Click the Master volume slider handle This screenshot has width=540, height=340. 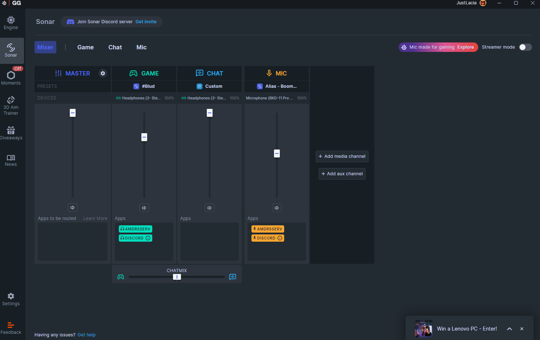click(73, 113)
